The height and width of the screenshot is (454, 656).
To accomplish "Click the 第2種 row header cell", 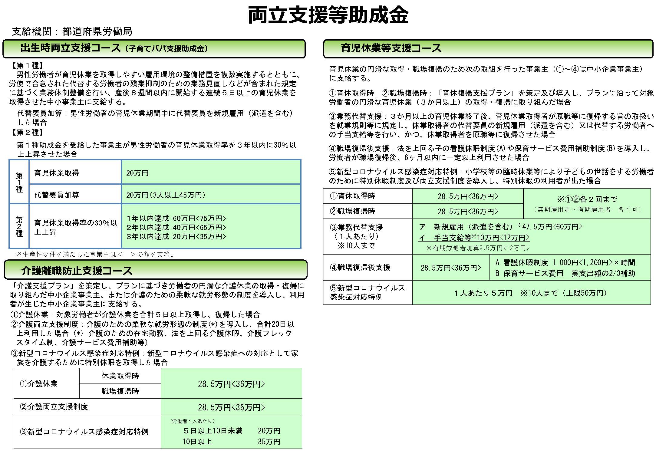I will pos(19,226).
